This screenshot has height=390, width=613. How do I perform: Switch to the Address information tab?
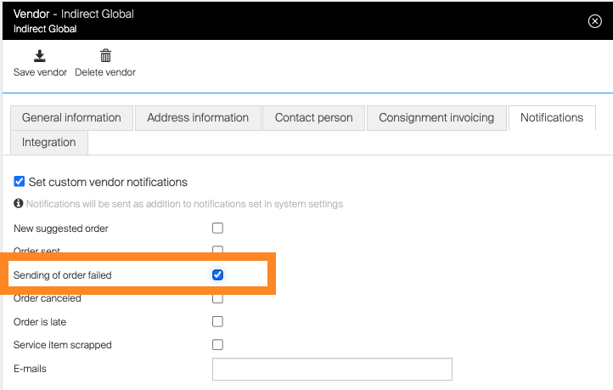(198, 118)
